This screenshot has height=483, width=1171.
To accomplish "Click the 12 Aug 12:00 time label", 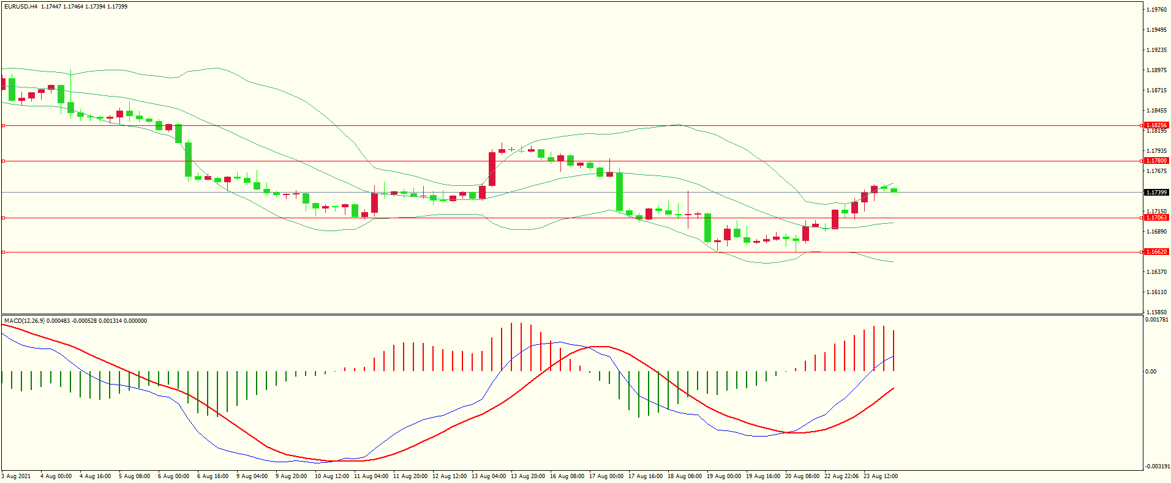I will 449,476.
